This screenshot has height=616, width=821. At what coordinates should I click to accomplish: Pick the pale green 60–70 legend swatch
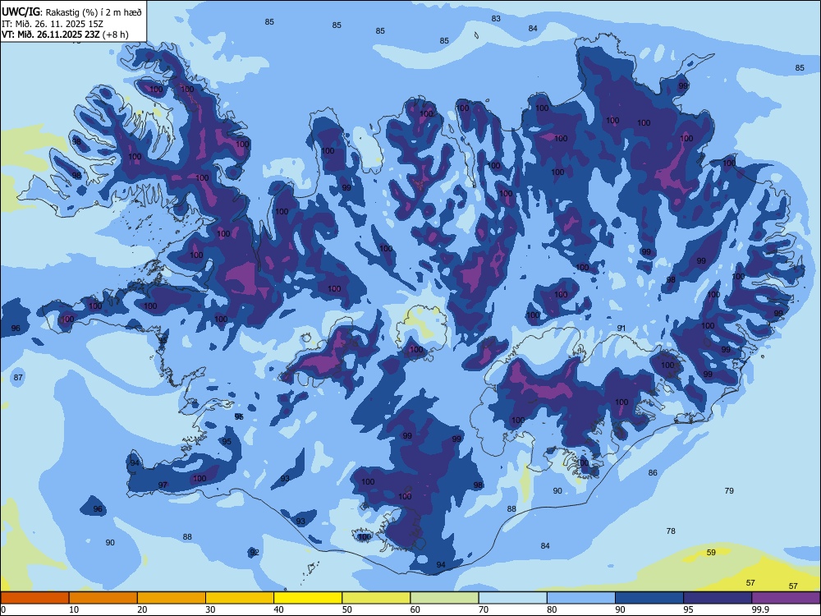point(444,598)
